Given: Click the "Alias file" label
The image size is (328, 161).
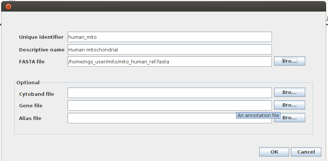Looking at the screenshot, I should [30, 119].
